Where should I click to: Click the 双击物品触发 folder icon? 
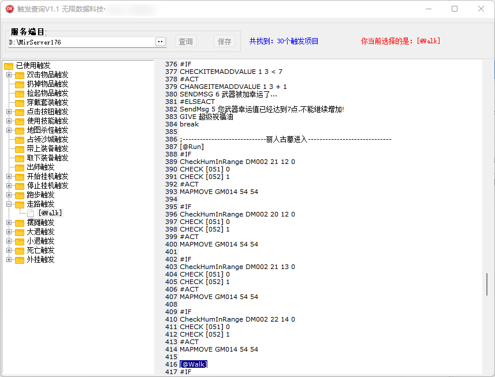(20, 75)
